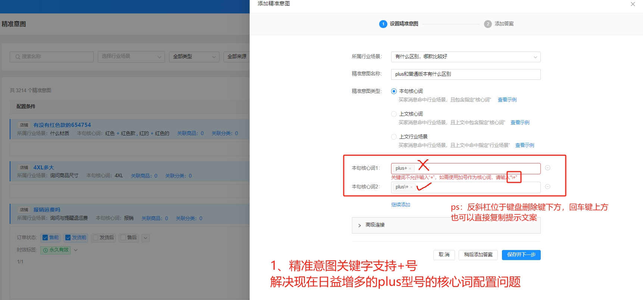The width and height of the screenshot is (643, 300).
Task: Click the 精准意图名称 input field
Action: point(466,74)
